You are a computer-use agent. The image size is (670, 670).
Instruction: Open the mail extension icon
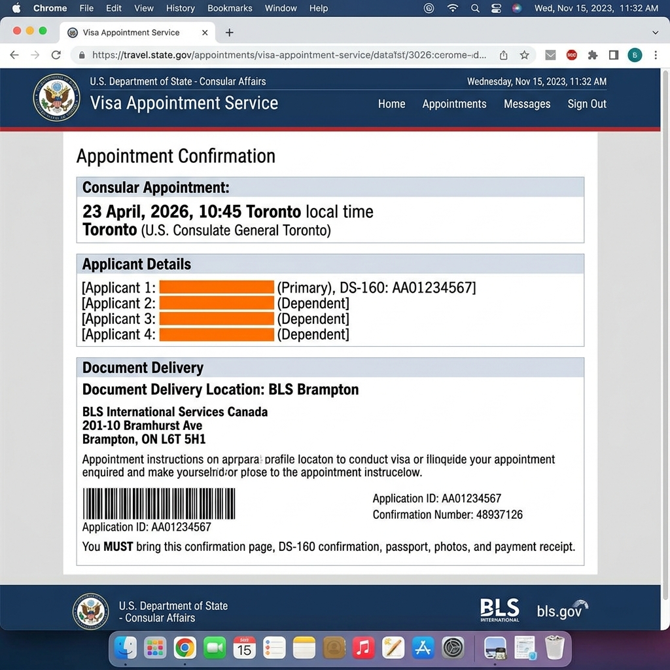[550, 55]
